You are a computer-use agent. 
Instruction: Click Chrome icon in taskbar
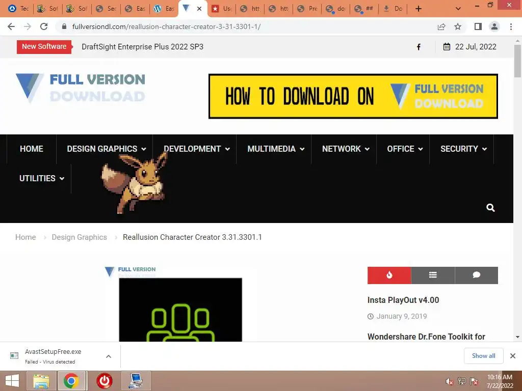pyautogui.click(x=71, y=381)
